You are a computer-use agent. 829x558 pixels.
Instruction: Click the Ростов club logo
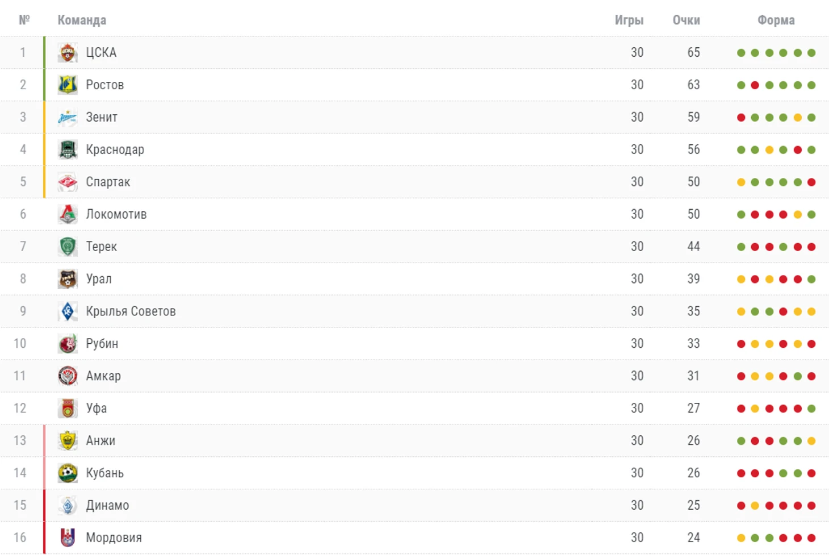coord(68,85)
